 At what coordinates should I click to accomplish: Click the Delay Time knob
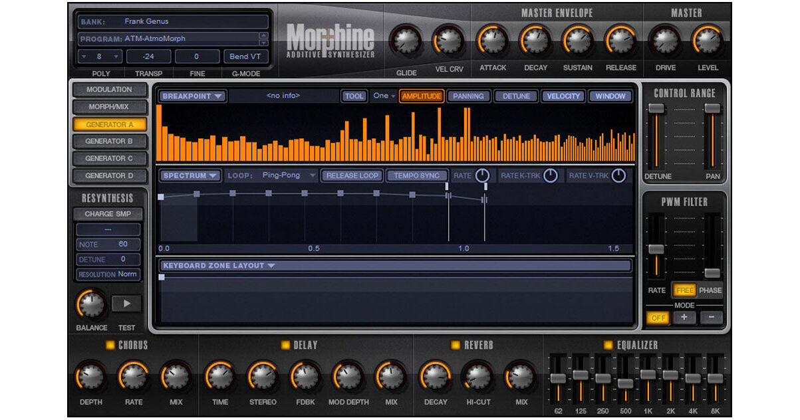pyautogui.click(x=220, y=376)
